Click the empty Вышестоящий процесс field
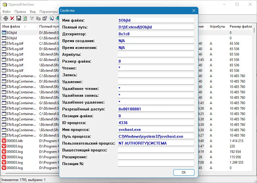257x183 pixels. pyautogui.click(x=156, y=150)
